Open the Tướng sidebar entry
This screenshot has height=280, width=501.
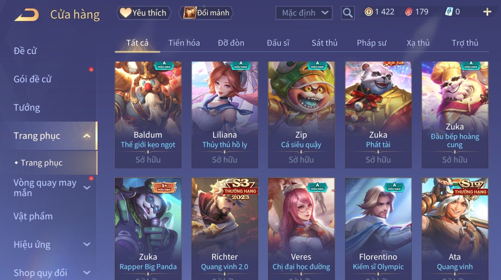tap(27, 108)
